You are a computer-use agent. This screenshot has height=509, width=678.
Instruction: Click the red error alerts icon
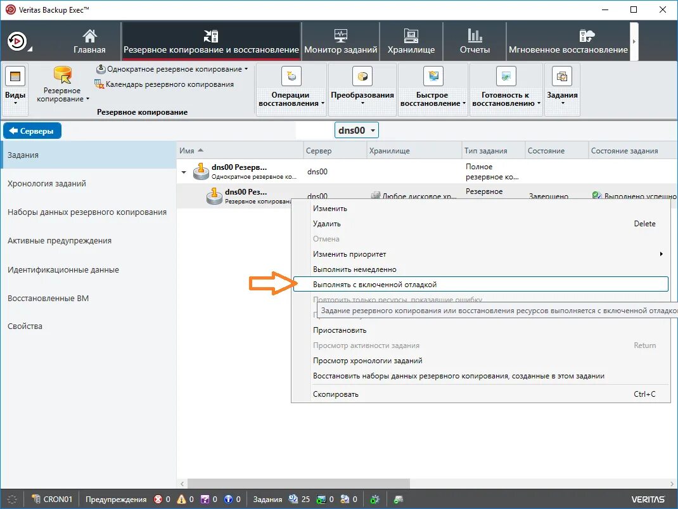[158, 499]
